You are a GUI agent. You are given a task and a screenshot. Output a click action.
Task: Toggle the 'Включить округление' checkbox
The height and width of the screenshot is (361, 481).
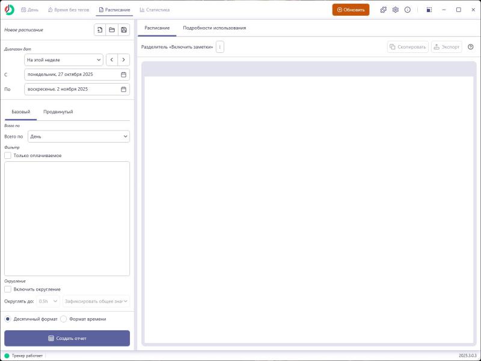[x=8, y=289]
